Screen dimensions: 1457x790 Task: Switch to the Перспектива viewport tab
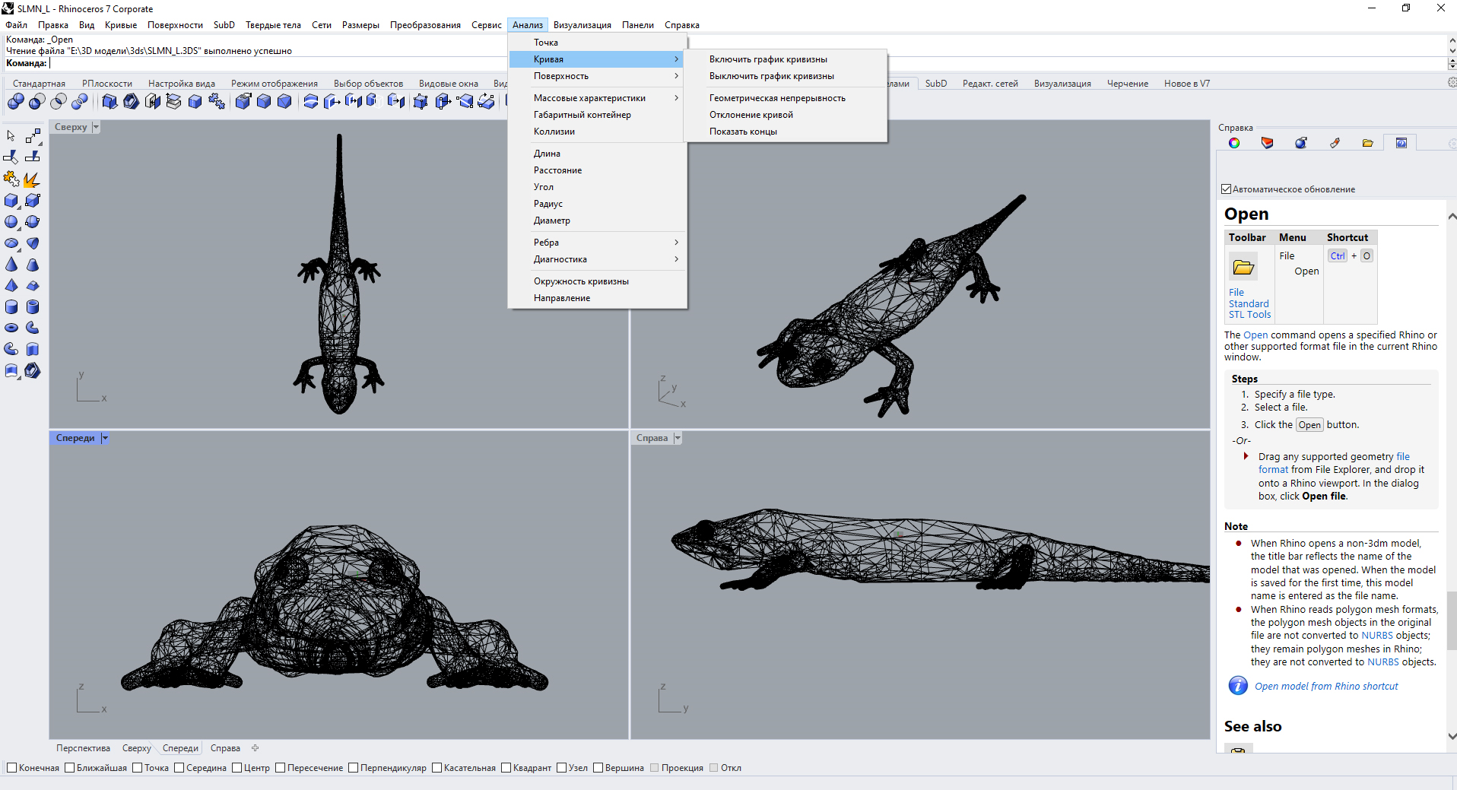(83, 748)
